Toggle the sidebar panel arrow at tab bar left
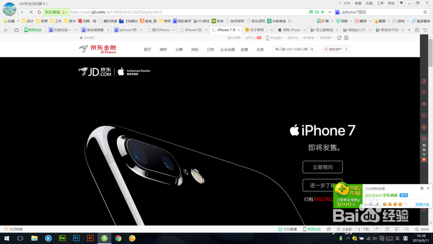This screenshot has width=433, height=244. 6,30
